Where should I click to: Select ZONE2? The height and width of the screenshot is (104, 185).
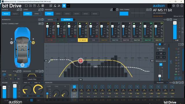37,14
